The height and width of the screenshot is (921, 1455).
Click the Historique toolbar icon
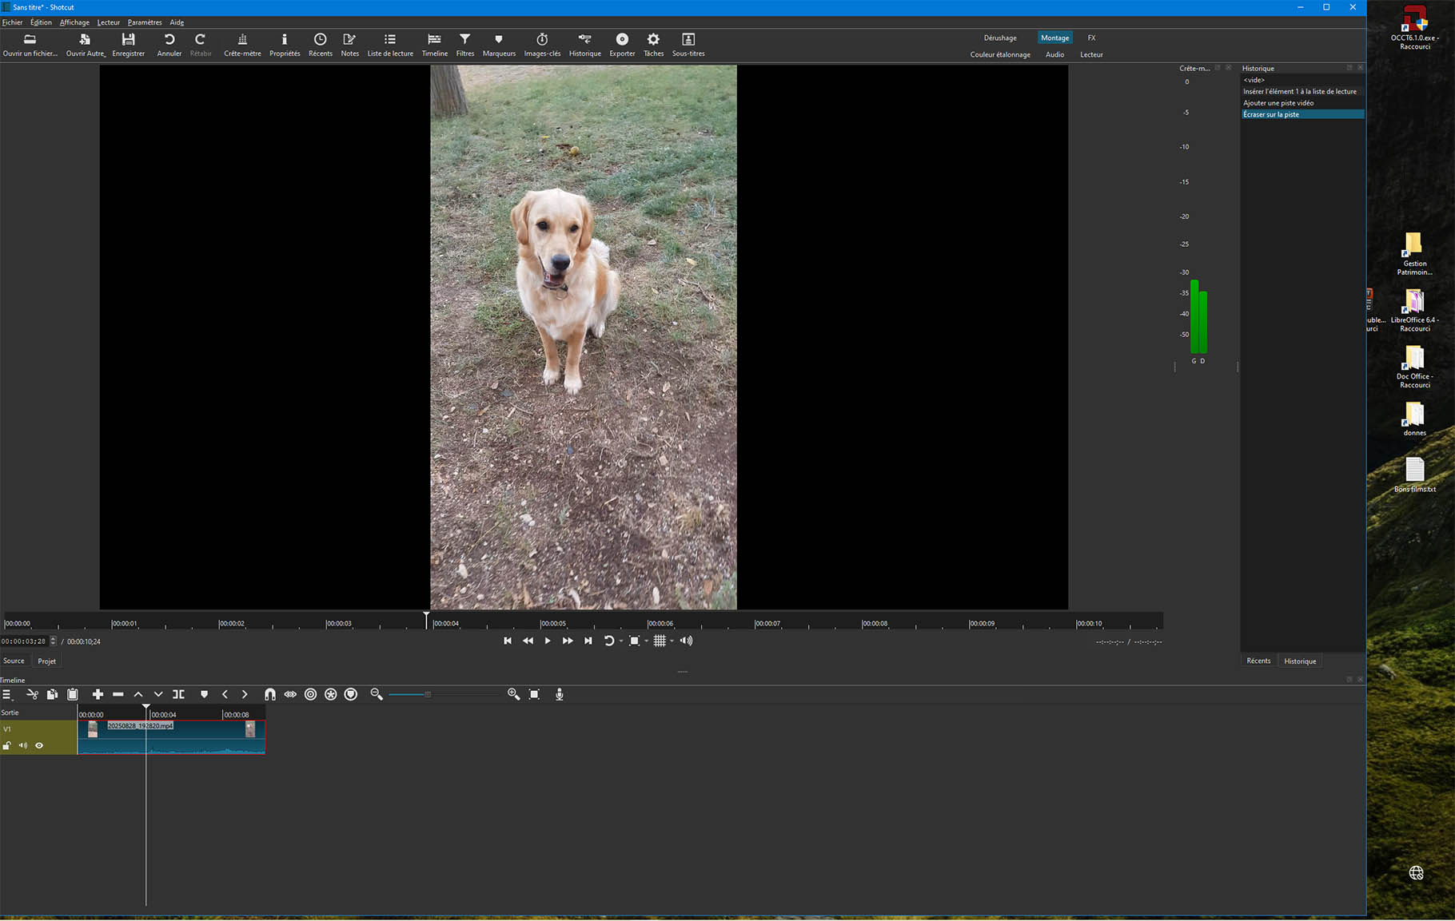pyautogui.click(x=584, y=45)
